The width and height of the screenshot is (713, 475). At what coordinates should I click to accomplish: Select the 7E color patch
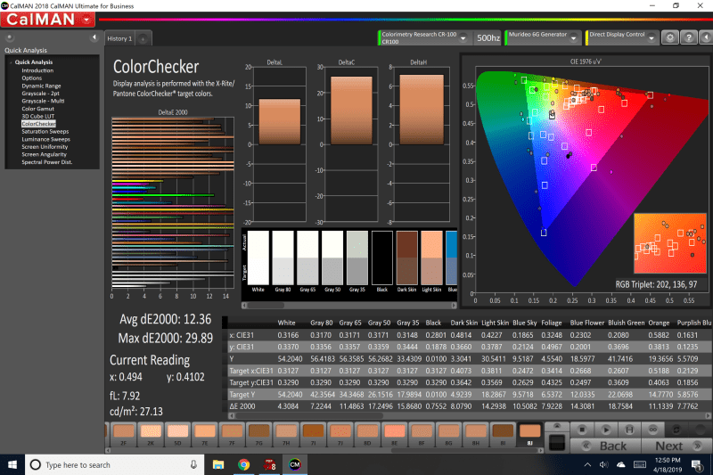coord(205,435)
